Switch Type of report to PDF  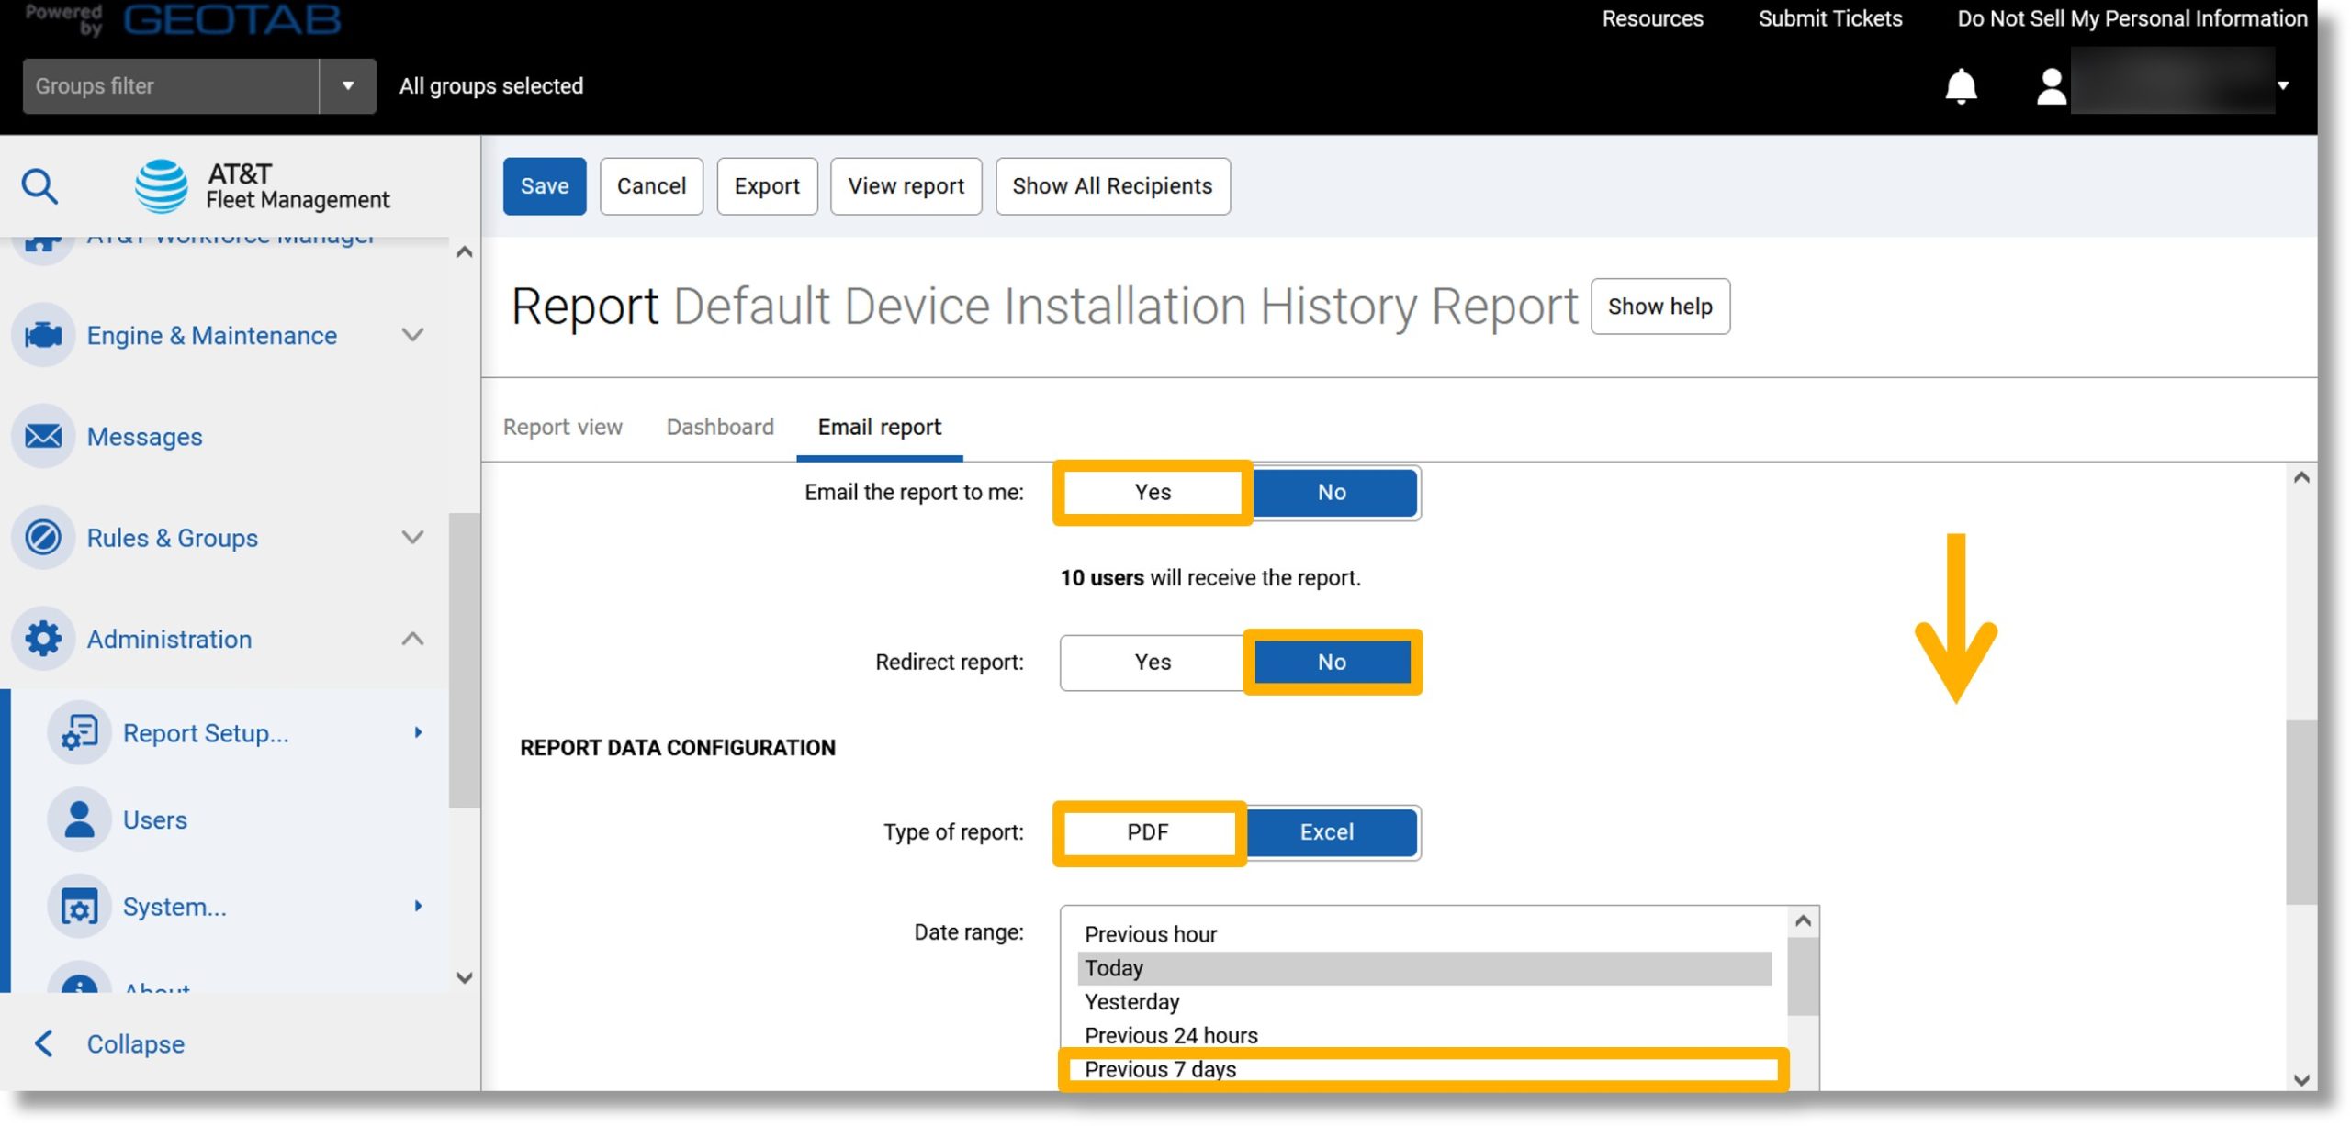[x=1145, y=832]
